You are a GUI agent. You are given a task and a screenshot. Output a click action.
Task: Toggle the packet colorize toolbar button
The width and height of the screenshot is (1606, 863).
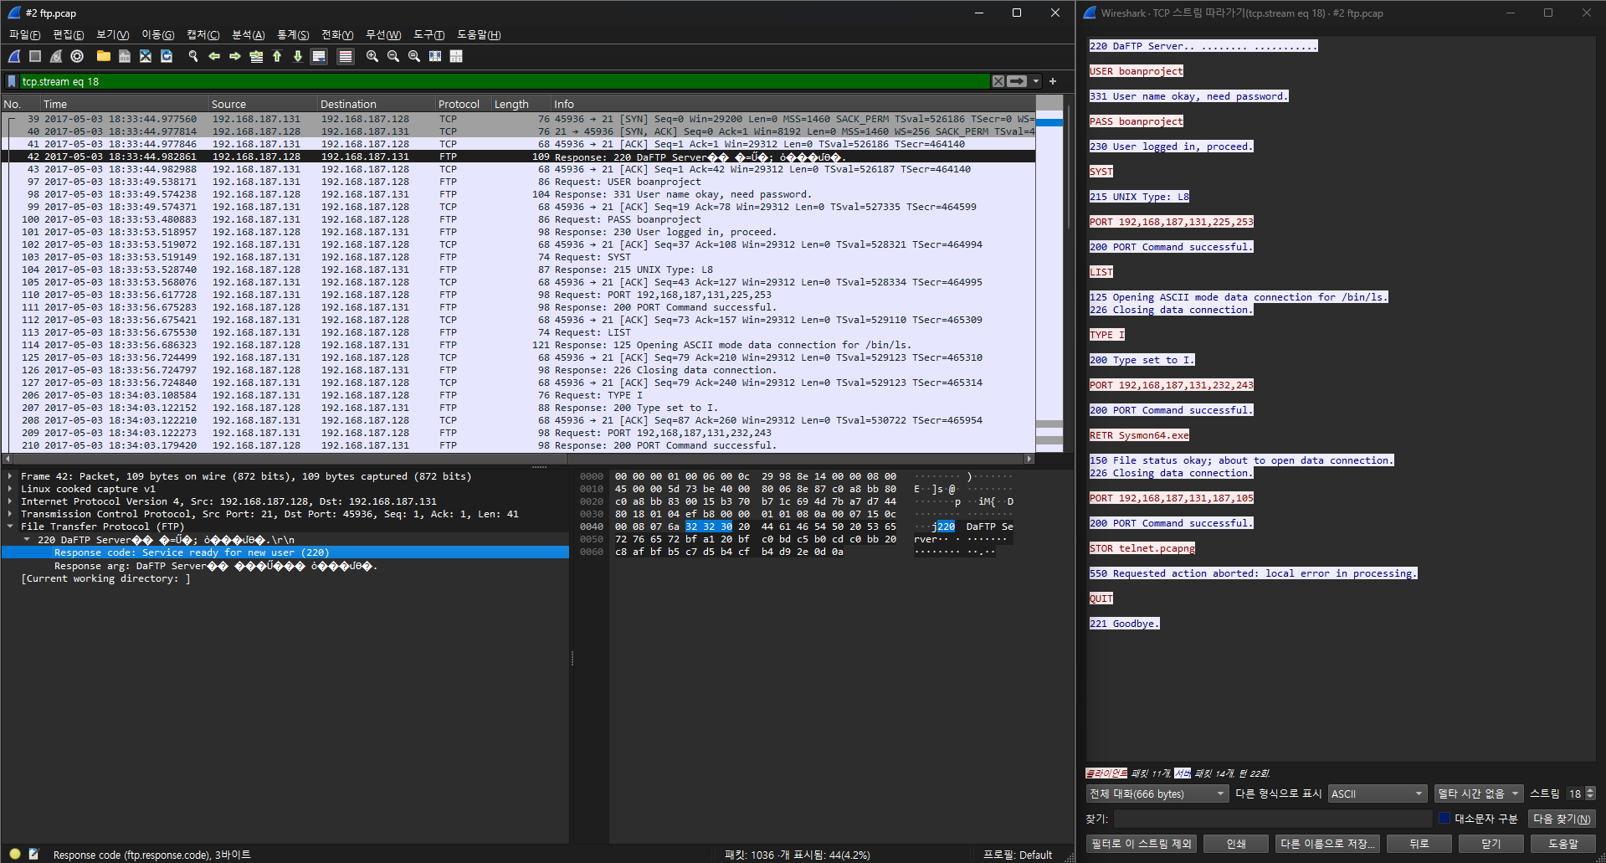click(345, 56)
